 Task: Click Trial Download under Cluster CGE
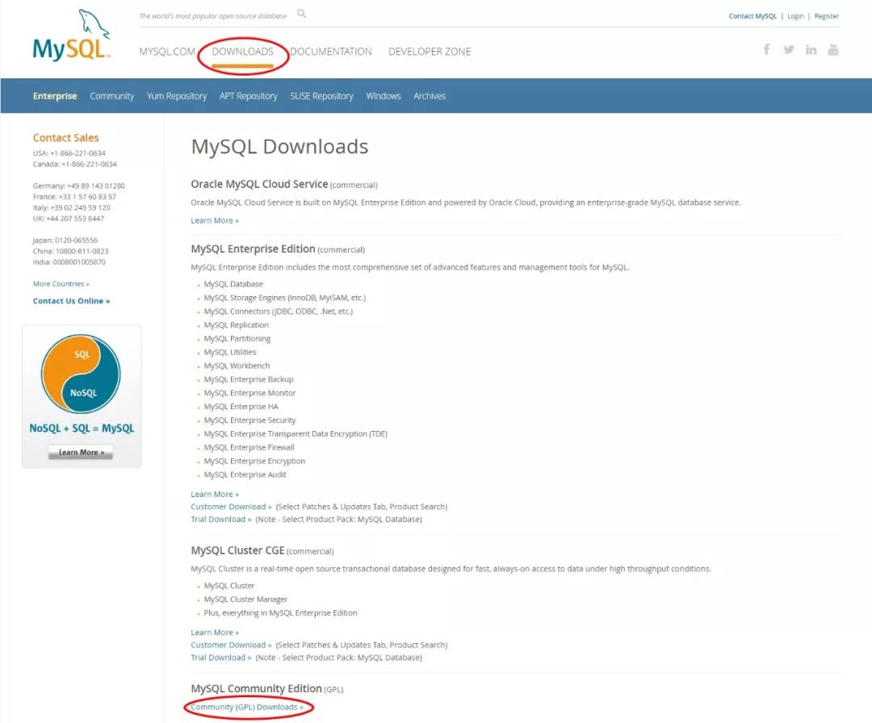220,658
